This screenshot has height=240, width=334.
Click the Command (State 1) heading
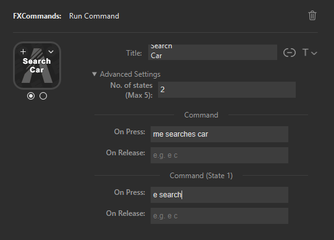pos(201,176)
